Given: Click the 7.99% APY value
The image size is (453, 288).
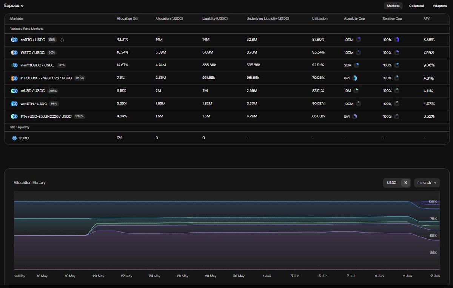Looking at the screenshot, I should (429, 52).
